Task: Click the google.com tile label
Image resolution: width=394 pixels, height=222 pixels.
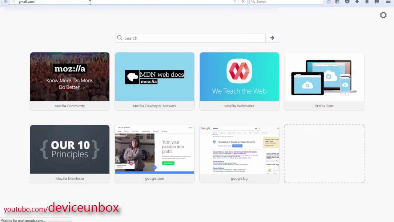Action: coord(155,179)
